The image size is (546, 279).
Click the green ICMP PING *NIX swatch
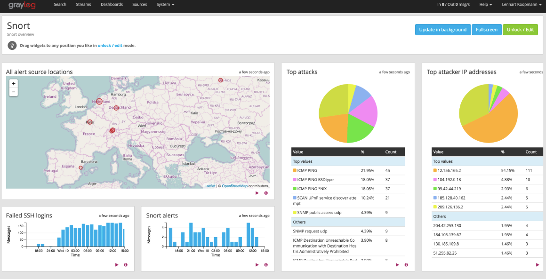coord(295,189)
